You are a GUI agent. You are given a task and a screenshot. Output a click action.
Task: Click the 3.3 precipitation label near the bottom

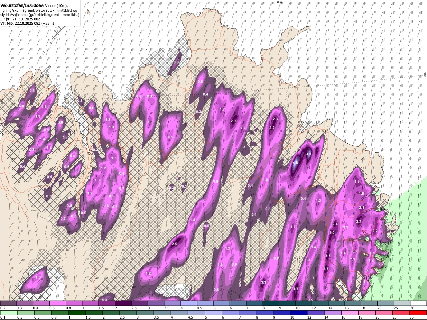tap(263, 282)
